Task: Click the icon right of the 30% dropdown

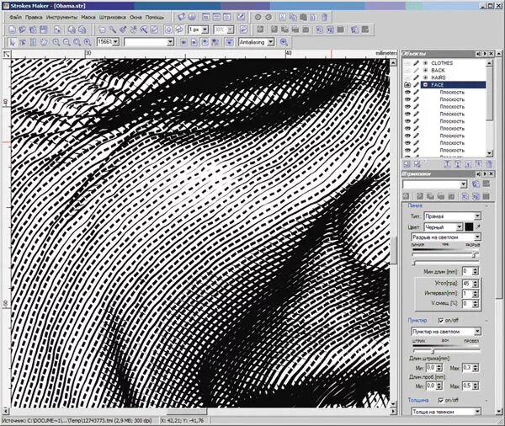Action: point(243,30)
